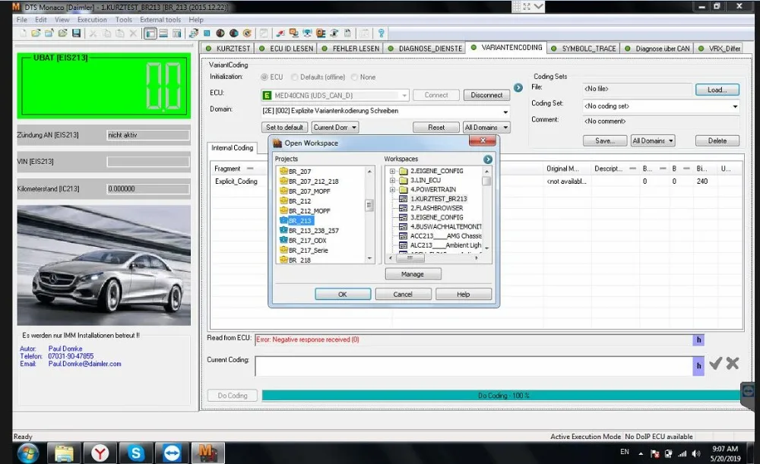Click the blue arrow icon beside Workspaces
760x464 pixels.
pos(487,159)
